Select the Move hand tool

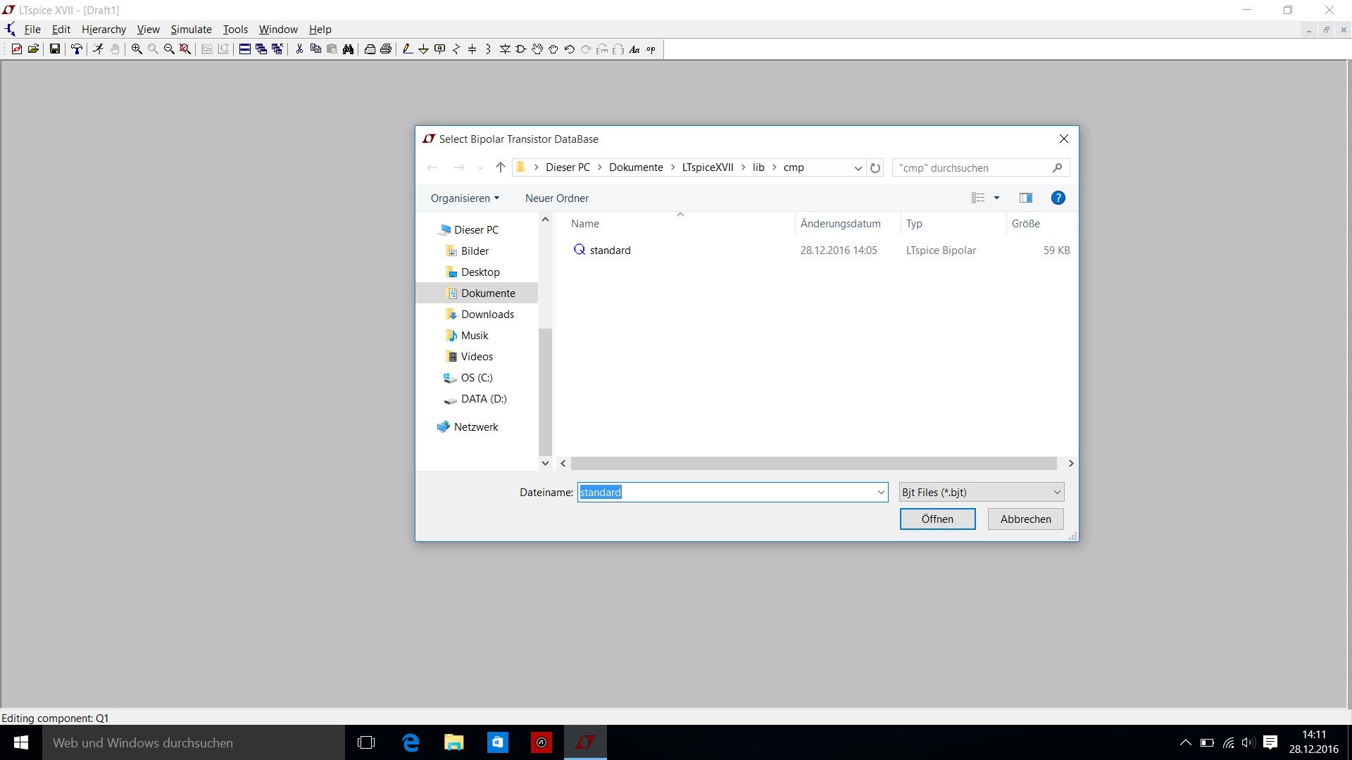coord(537,49)
